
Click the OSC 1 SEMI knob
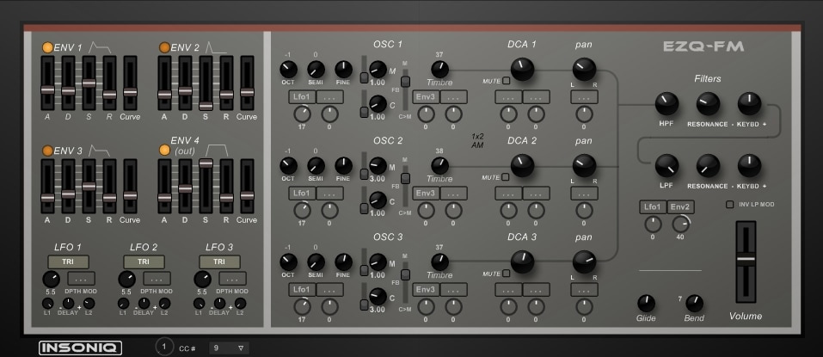pos(316,70)
